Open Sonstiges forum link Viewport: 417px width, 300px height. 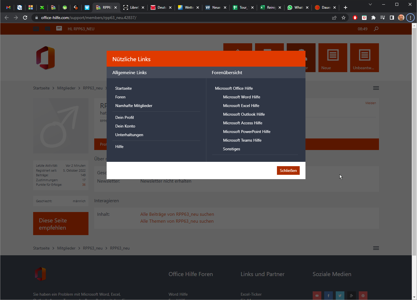(231, 149)
